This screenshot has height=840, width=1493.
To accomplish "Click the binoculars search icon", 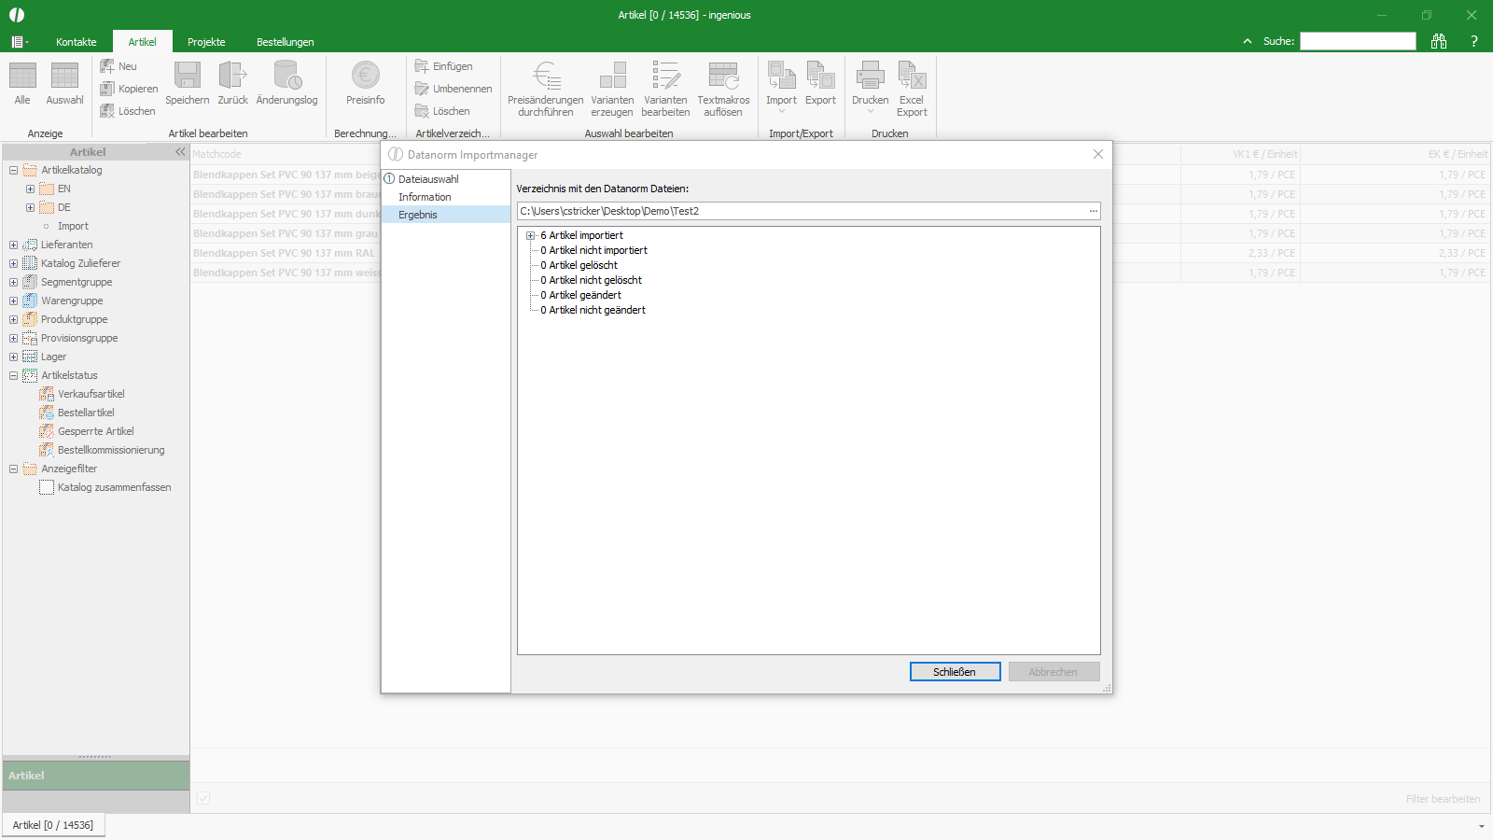I will [x=1439, y=41].
